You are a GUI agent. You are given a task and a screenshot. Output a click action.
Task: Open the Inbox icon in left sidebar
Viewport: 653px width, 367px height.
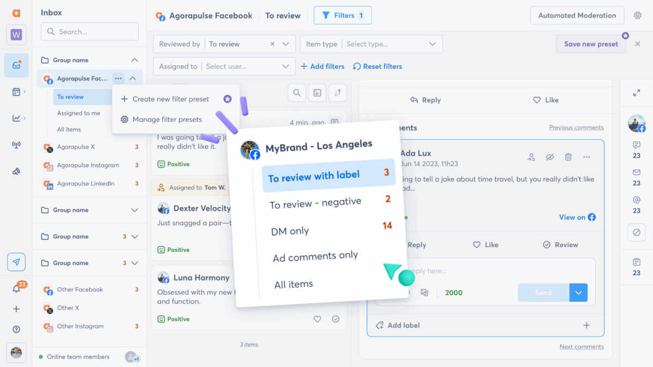16,65
